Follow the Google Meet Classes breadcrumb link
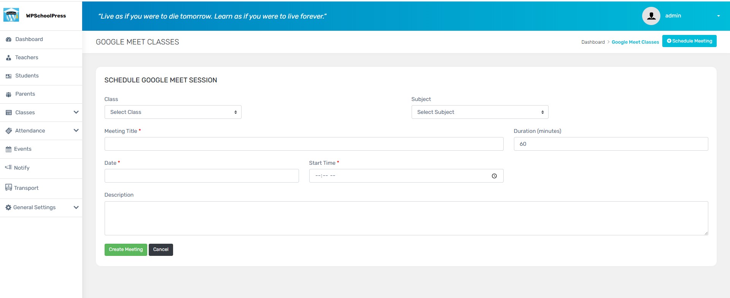This screenshot has height=298, width=730. click(635, 42)
